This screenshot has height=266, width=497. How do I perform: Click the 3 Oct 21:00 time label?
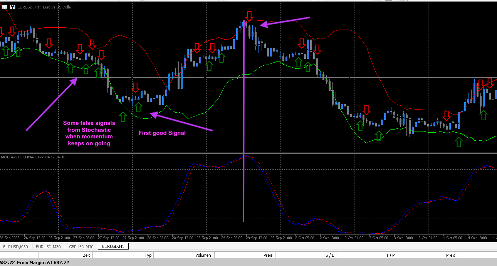point(428,238)
